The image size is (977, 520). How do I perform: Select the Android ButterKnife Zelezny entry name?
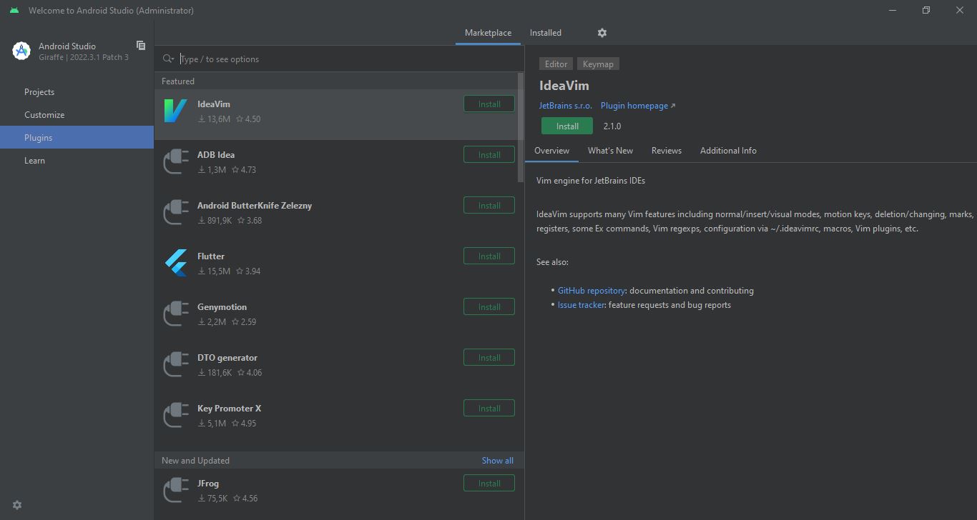255,206
